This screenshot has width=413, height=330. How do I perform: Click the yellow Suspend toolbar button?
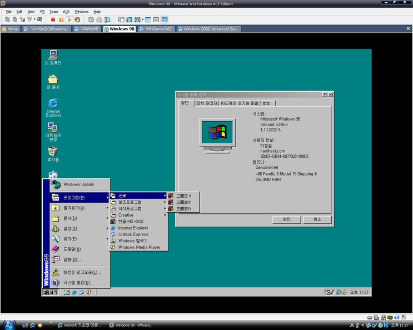[61, 19]
